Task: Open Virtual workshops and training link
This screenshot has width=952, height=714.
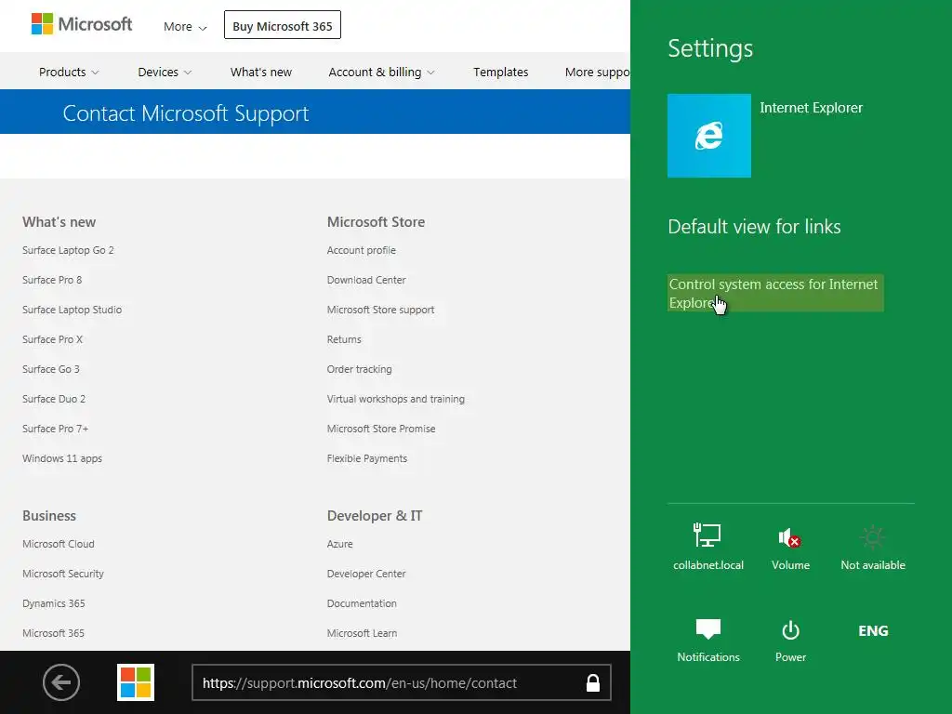Action: tap(396, 399)
